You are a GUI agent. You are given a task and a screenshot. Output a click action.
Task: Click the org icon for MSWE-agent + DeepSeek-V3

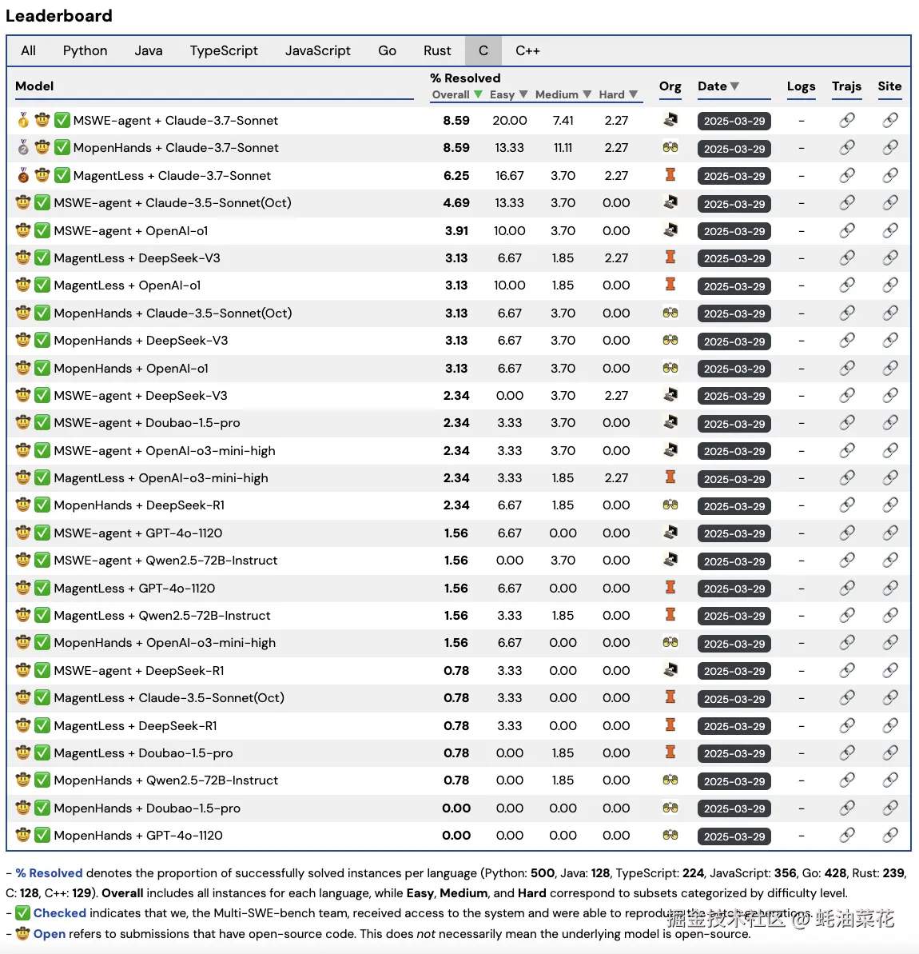coord(670,395)
